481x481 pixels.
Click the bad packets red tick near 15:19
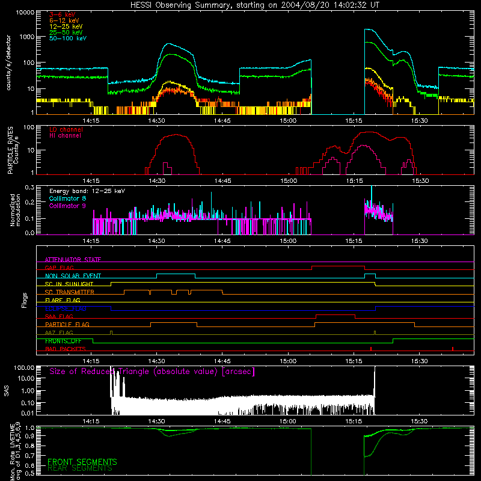coord(371,349)
